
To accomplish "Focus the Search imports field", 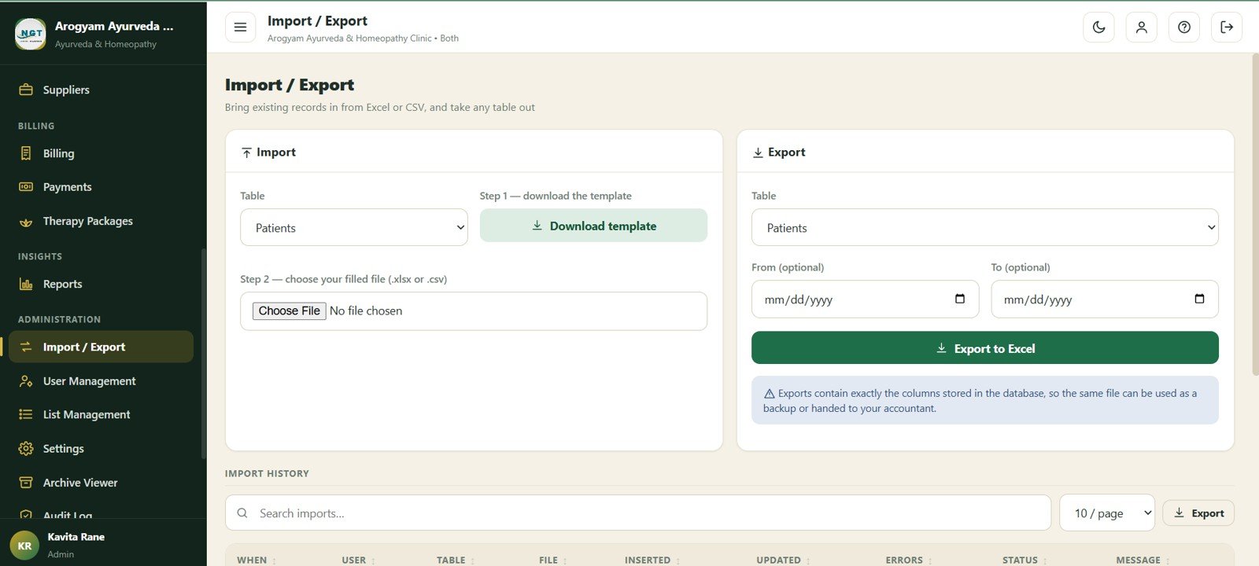I will (638, 513).
